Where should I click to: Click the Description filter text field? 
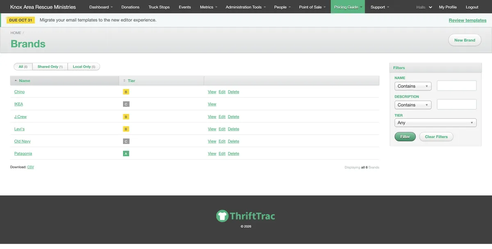pyautogui.click(x=457, y=104)
